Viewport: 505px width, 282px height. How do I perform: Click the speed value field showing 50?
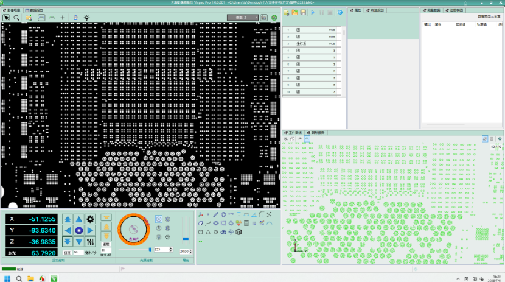click(78, 253)
